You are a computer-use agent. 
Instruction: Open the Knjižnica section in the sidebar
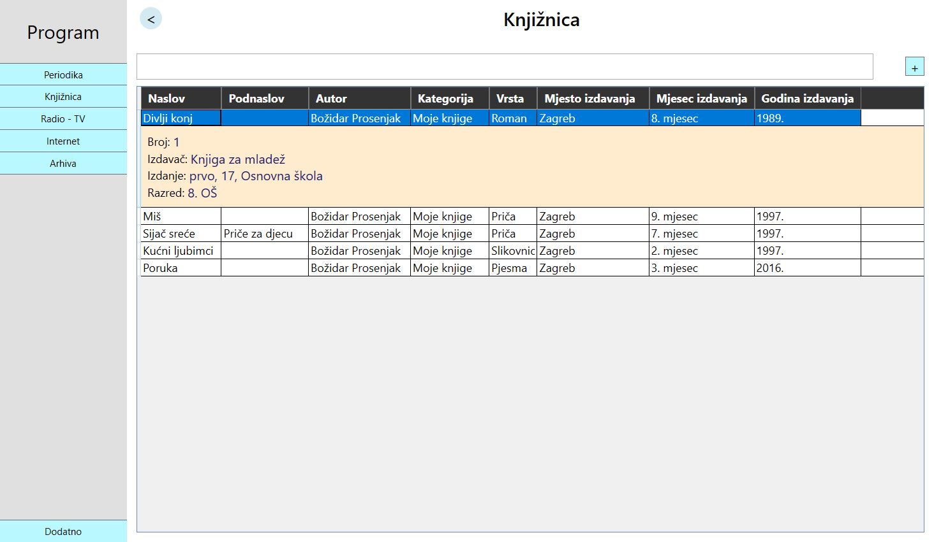click(x=63, y=97)
